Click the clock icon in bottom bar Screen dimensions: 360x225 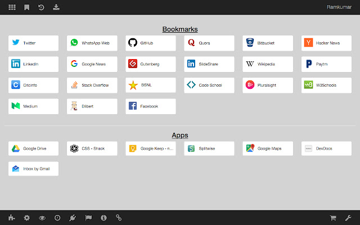[57, 218]
